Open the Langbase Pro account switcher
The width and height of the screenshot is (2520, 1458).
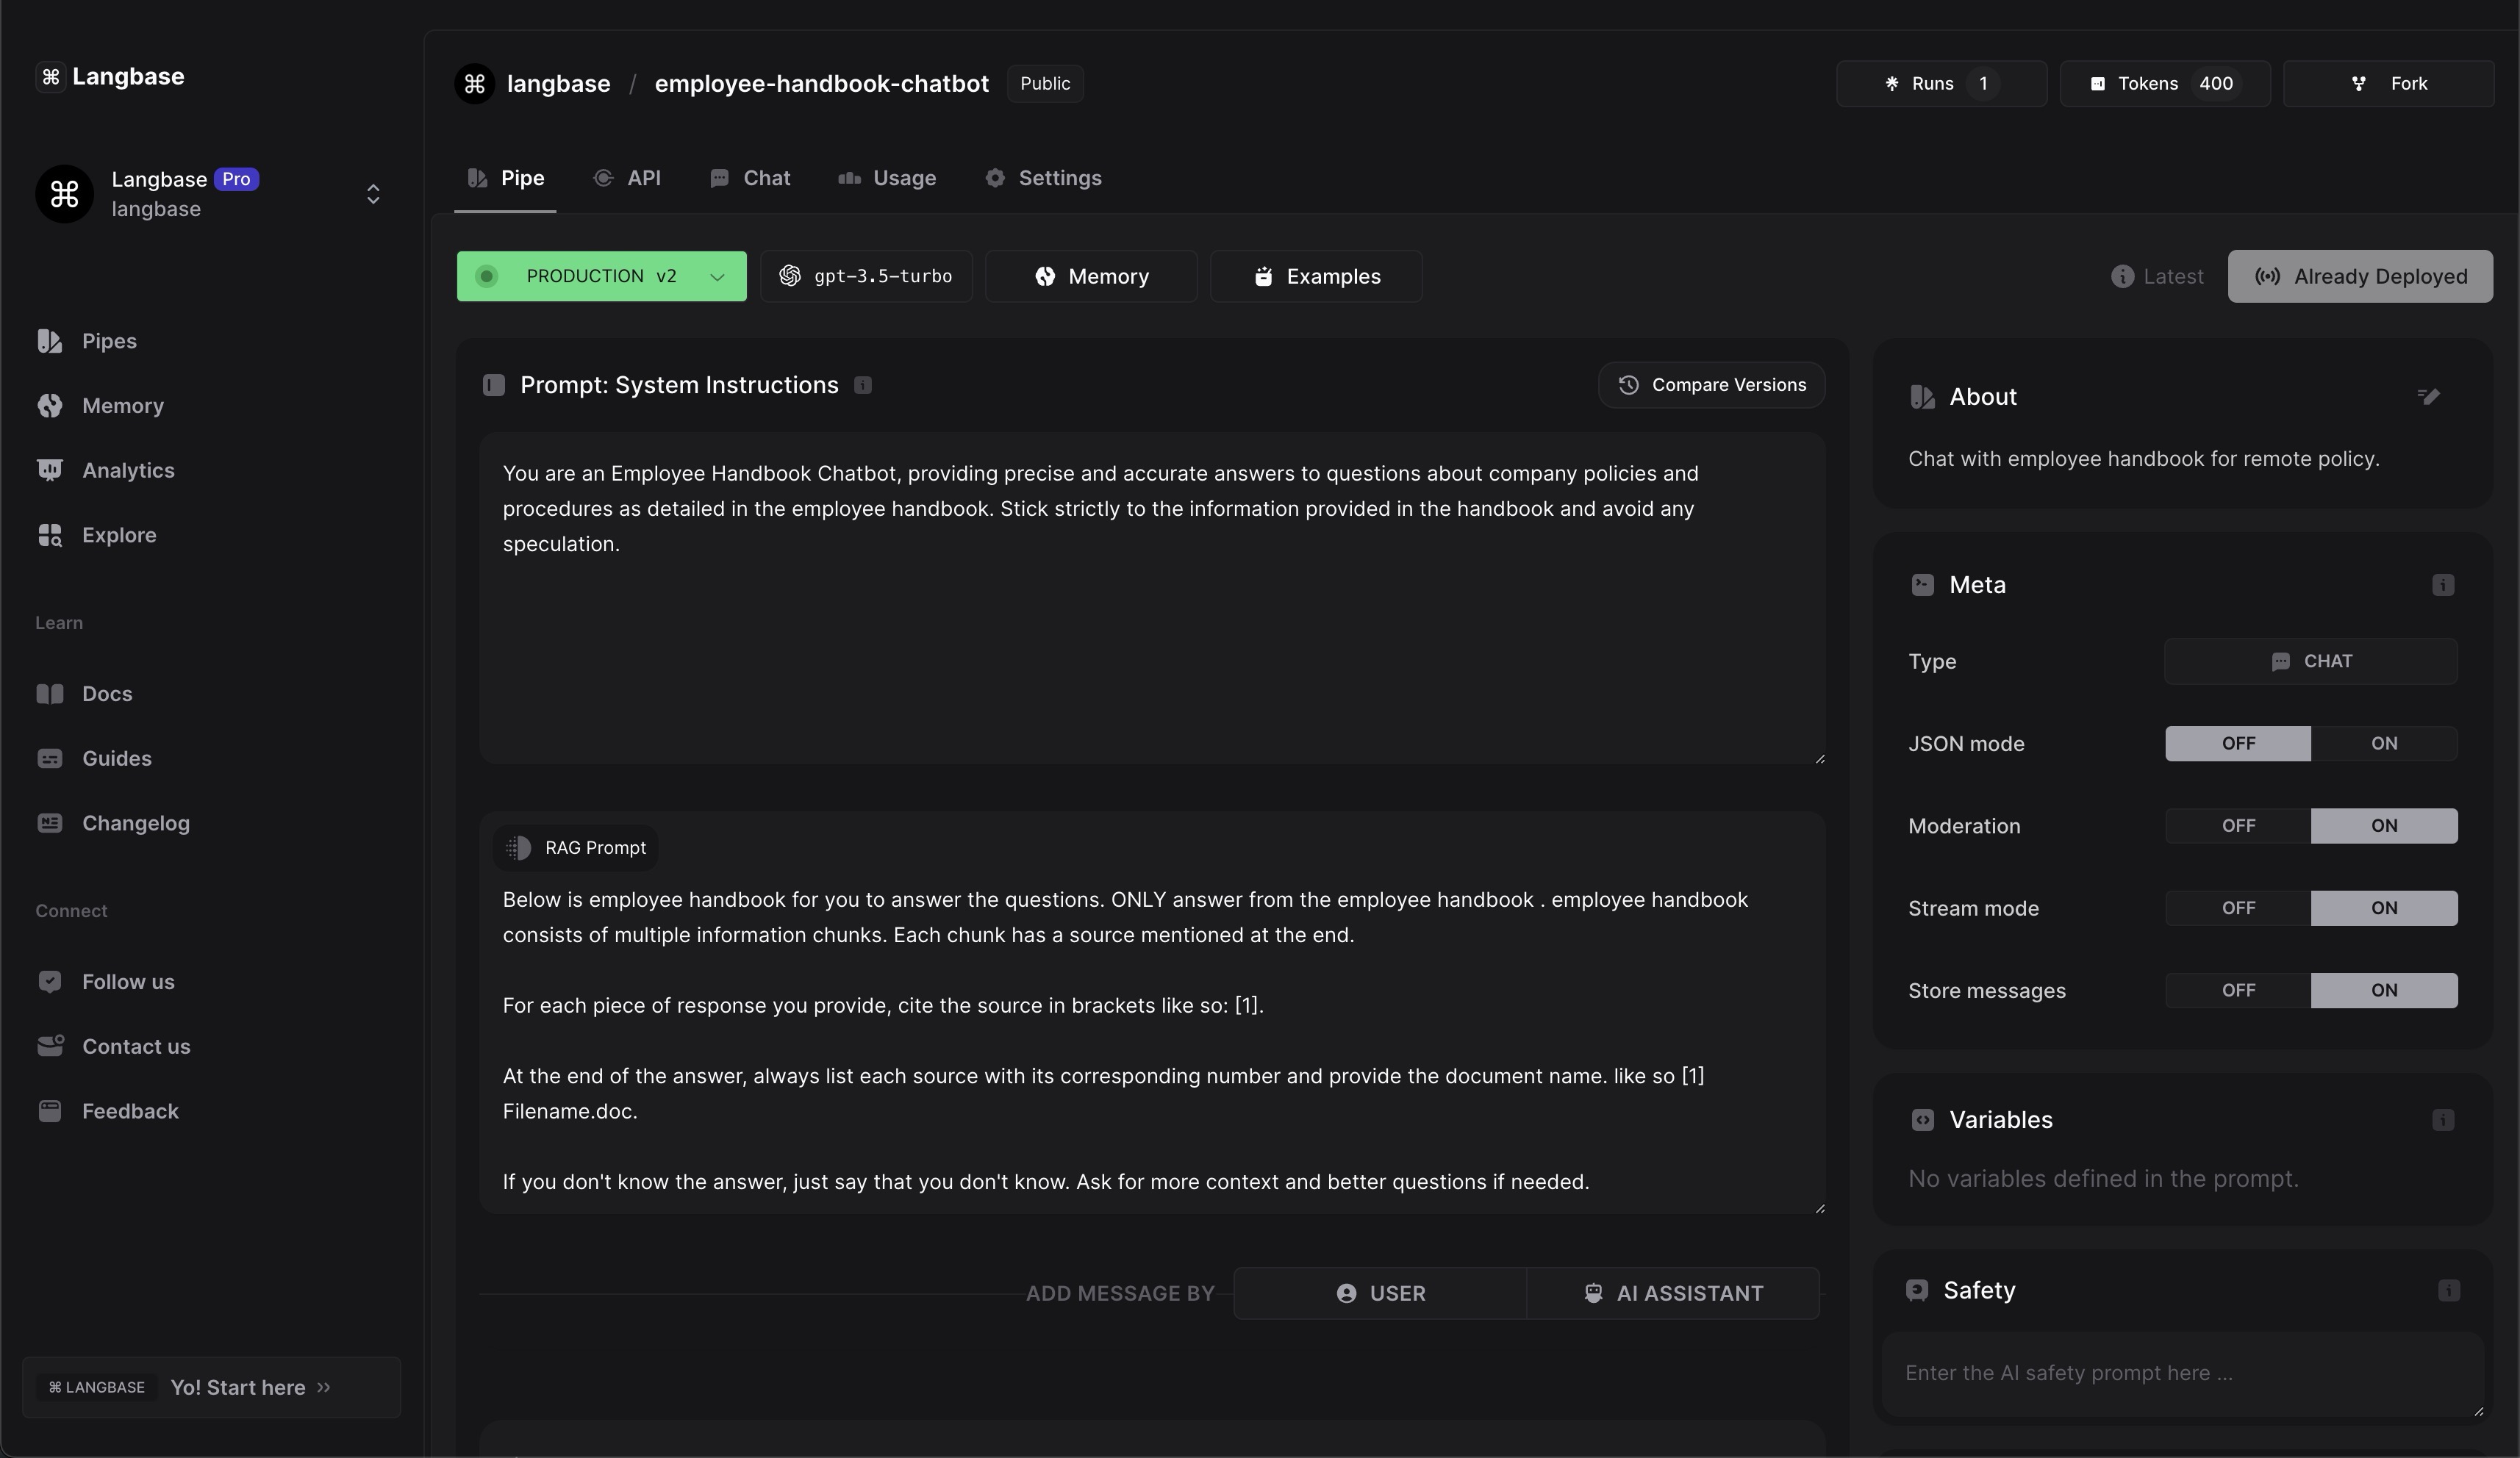pyautogui.click(x=372, y=194)
